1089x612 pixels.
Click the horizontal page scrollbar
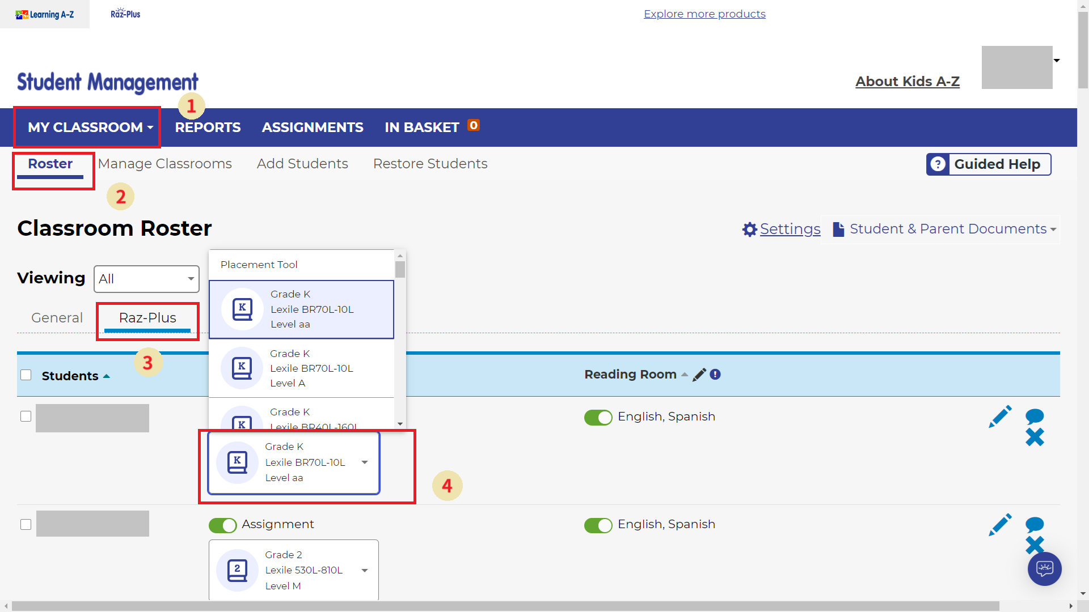pos(505,606)
